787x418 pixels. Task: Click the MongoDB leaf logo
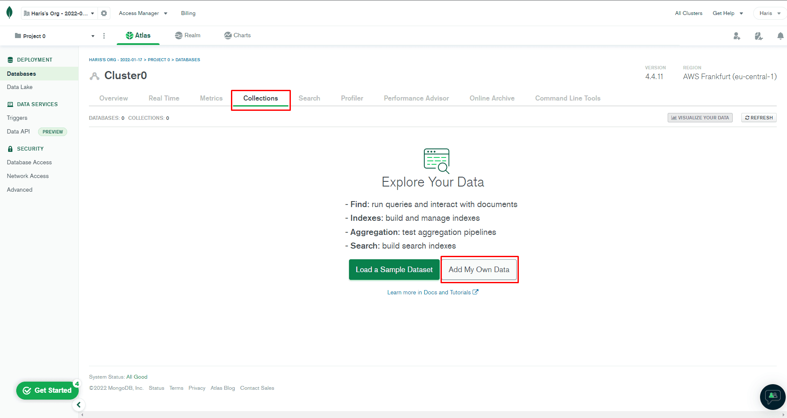point(9,13)
